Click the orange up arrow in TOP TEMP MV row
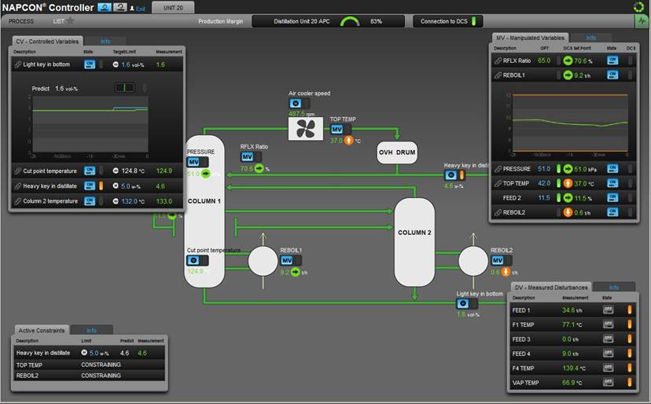Screen dimensions: 651x404 click(568, 183)
